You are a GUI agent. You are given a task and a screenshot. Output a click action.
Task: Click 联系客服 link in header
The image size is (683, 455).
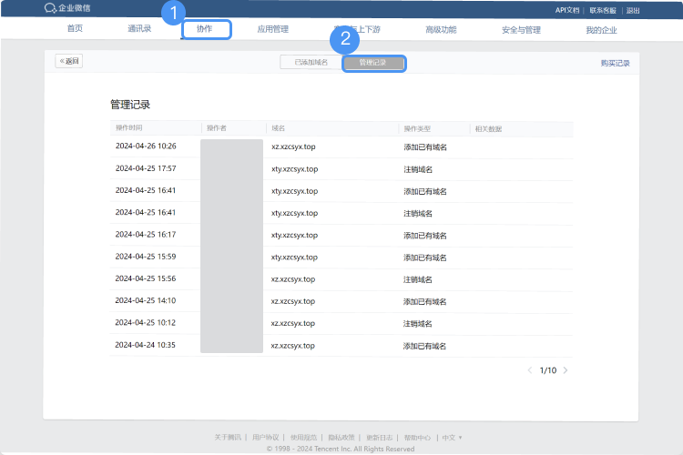[x=603, y=10]
